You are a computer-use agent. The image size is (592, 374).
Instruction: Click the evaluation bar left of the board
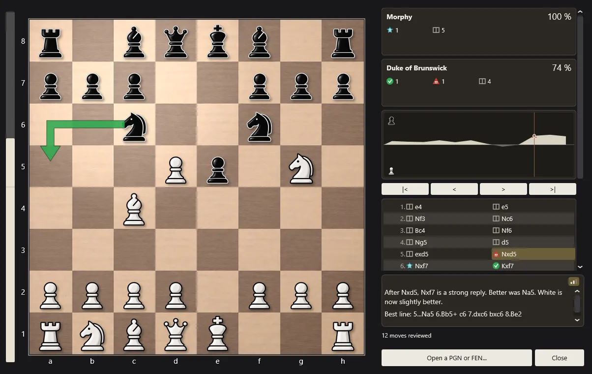click(10, 187)
